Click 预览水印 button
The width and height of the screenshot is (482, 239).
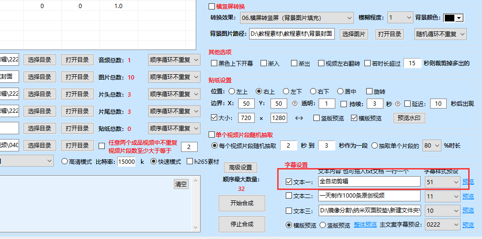[x=409, y=118]
